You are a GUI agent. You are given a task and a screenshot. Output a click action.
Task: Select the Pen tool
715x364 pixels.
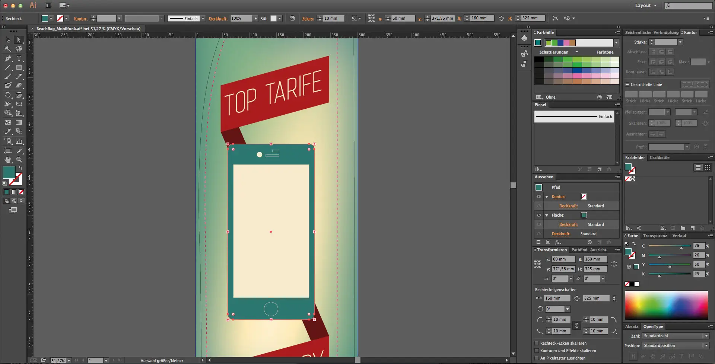[x=8, y=58]
